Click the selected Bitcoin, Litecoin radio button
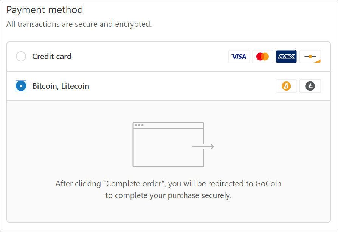Viewport: 338px width, 232px height. (x=21, y=86)
